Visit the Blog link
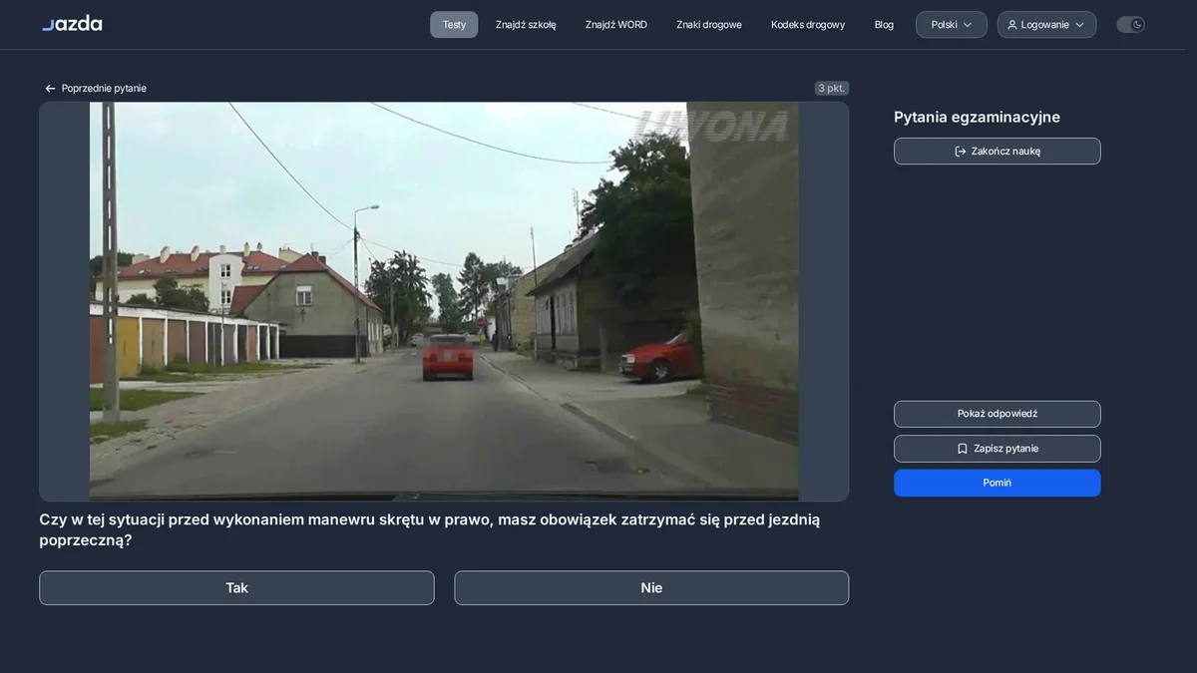Image resolution: width=1197 pixels, height=673 pixels. [884, 25]
